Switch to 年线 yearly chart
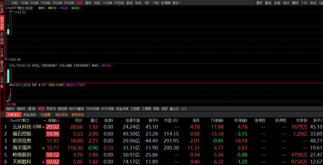 (138, 3)
